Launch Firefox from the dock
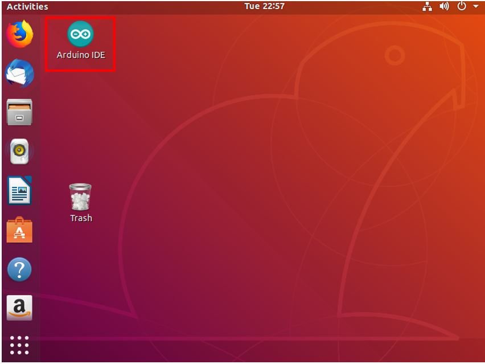The width and height of the screenshot is (485, 364). (19, 34)
